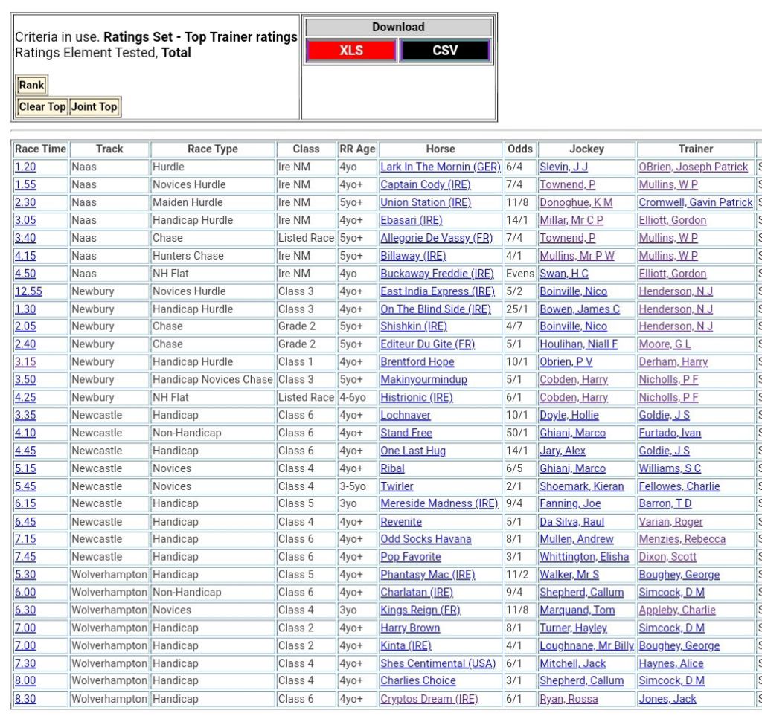
Task: Click jockey link Townend, P for Captain Cody
Action: click(x=567, y=185)
